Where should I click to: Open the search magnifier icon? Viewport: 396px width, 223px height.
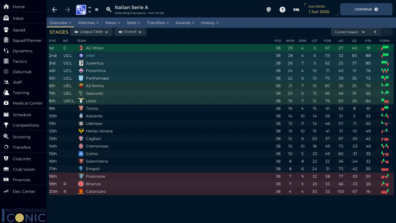point(109,10)
